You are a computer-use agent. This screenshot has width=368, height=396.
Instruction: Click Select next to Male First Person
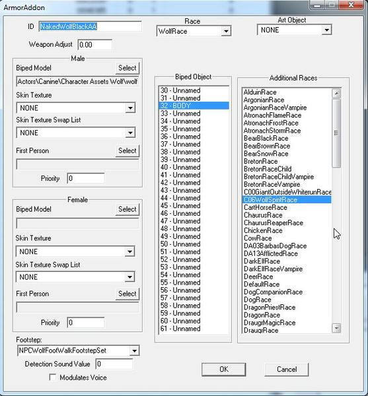(127, 150)
